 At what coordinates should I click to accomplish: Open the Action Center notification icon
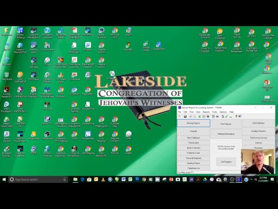point(272,179)
